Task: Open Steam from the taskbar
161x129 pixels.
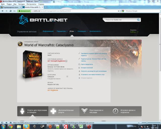Action: pyautogui.click(x=42, y=127)
